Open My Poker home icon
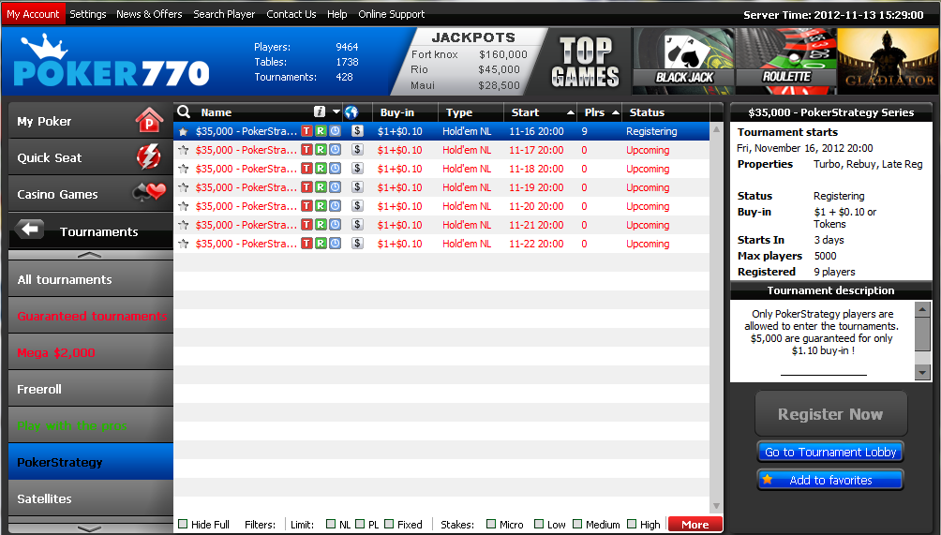This screenshot has width=941, height=535. point(149,121)
